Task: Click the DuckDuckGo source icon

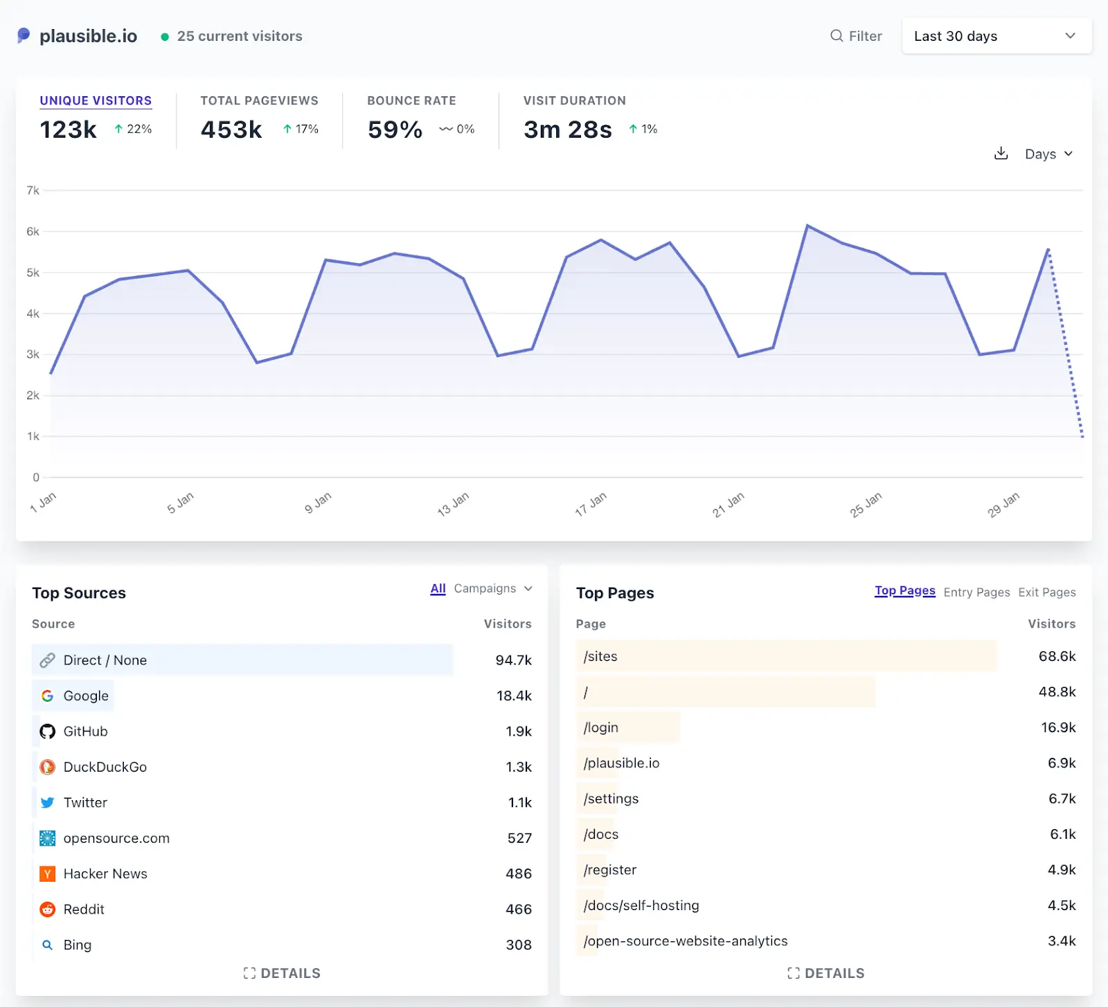Action: (47, 767)
